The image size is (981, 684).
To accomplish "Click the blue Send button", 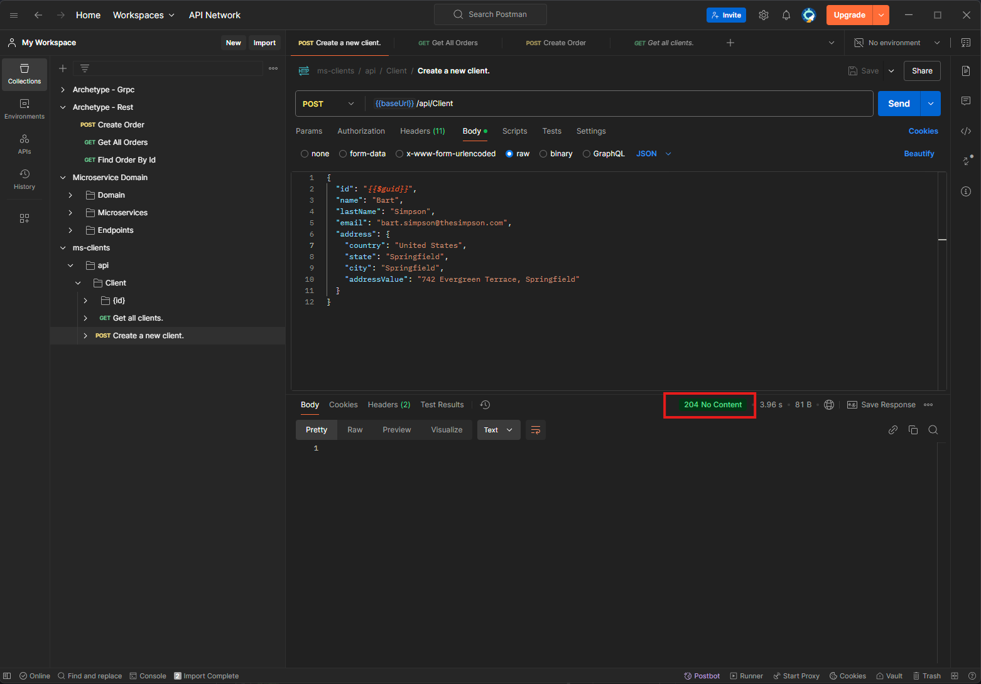I will (x=899, y=104).
